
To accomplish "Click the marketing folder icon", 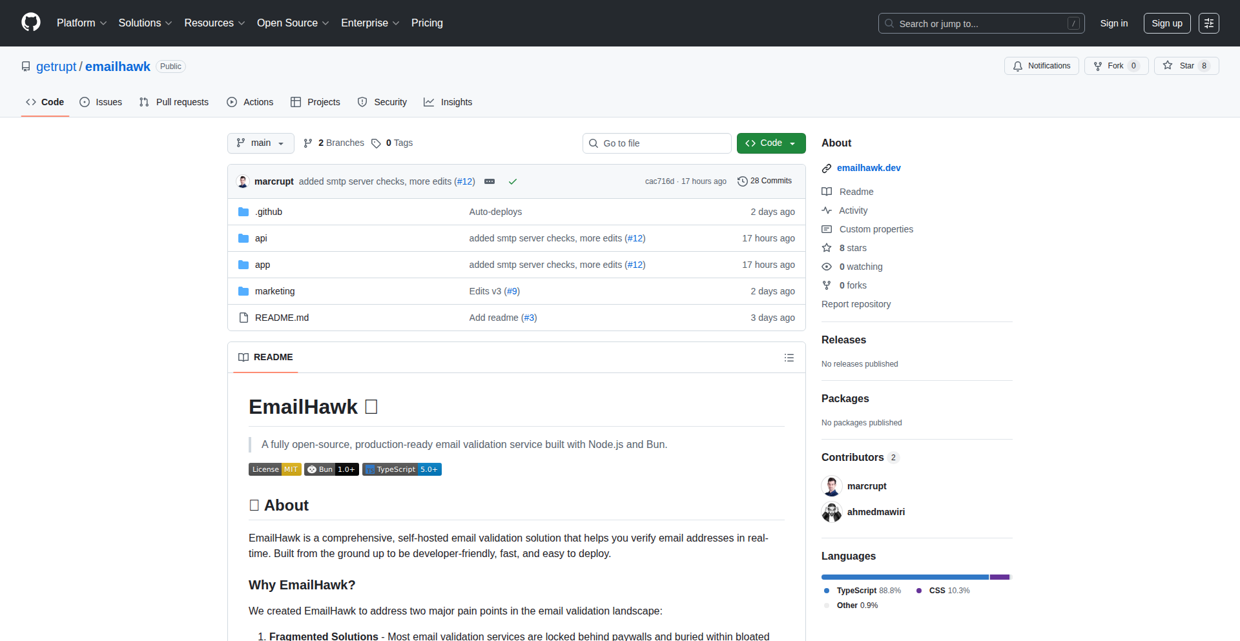I will (243, 291).
